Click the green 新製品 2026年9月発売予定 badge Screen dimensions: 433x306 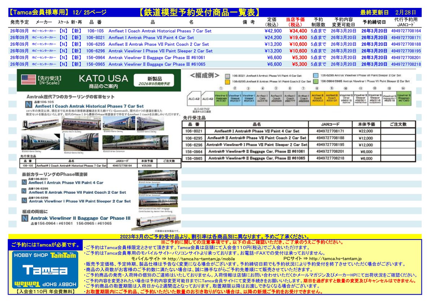pos(154,80)
